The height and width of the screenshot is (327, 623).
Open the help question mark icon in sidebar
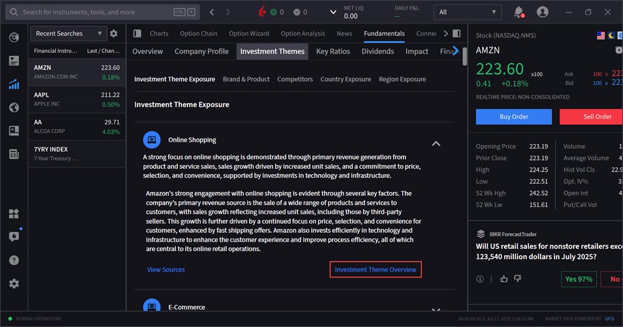14,260
